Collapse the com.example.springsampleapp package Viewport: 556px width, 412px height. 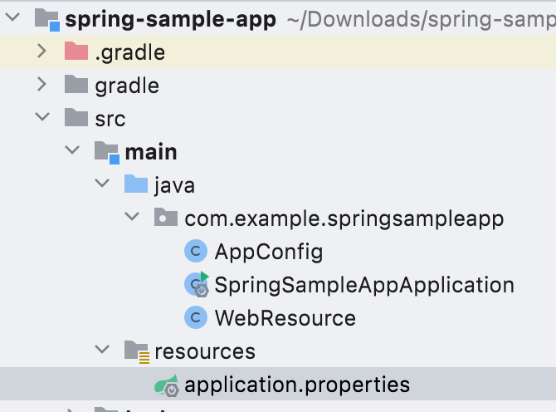pos(132,218)
